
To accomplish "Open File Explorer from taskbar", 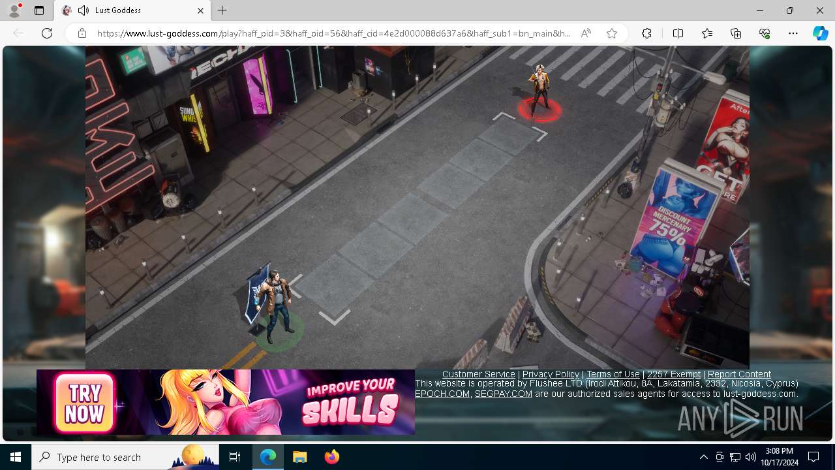I will pos(300,457).
